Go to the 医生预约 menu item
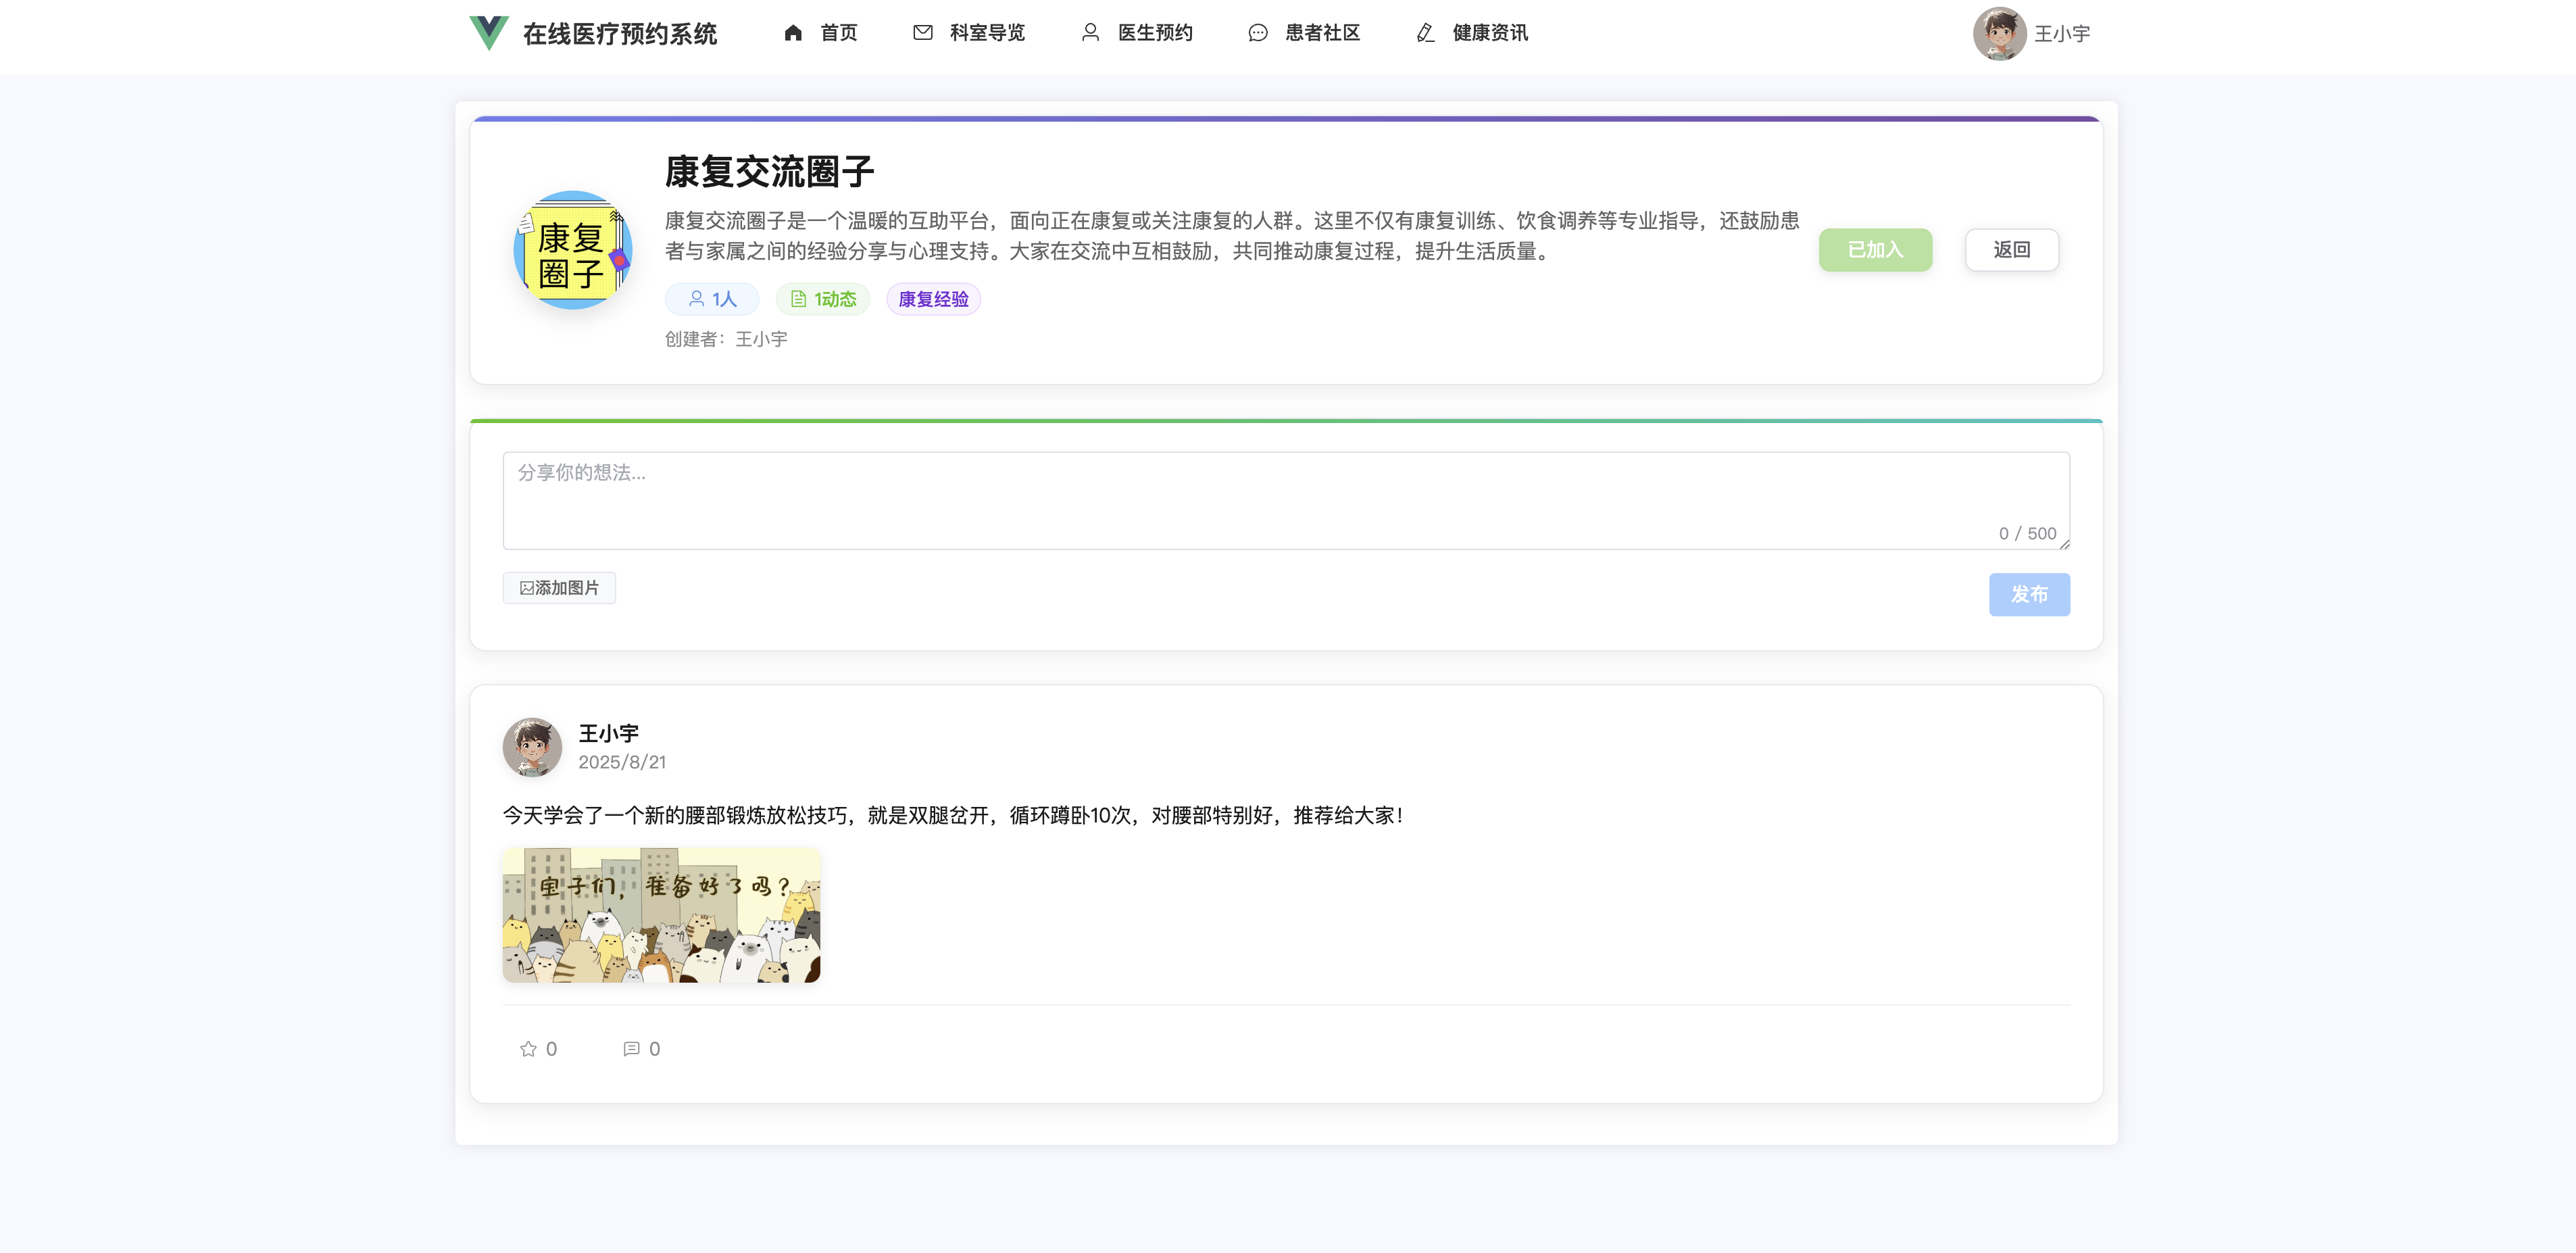The height and width of the screenshot is (1253, 2576). [x=1154, y=33]
